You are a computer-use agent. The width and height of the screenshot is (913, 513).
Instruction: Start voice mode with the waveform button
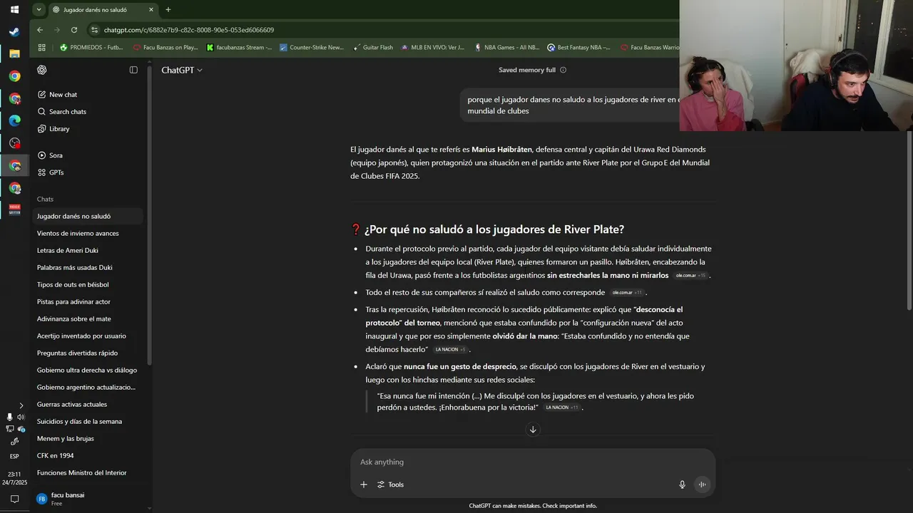click(702, 484)
